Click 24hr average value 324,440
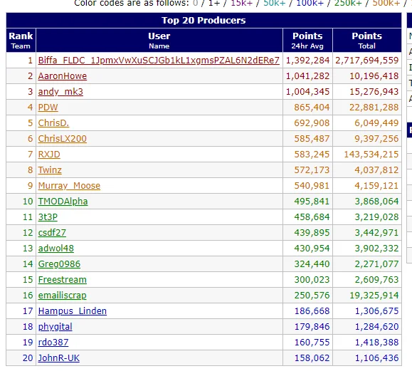This screenshot has width=412, height=381. click(312, 264)
